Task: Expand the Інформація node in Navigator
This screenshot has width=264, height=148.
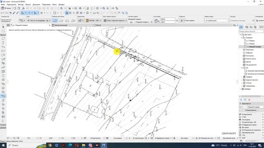Action: point(242,86)
